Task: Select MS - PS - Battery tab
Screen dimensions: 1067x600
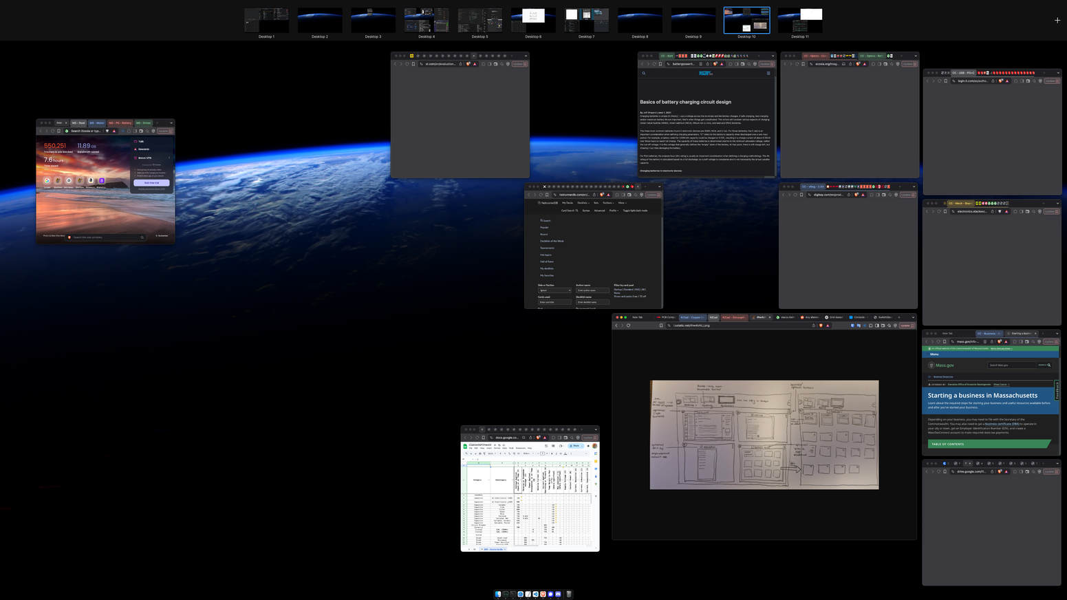Action: click(120, 123)
